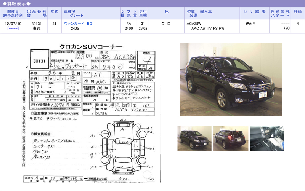Viewport: 305px width, 191px height.
Task: Click the 開催日 column header
Action: [13, 13]
